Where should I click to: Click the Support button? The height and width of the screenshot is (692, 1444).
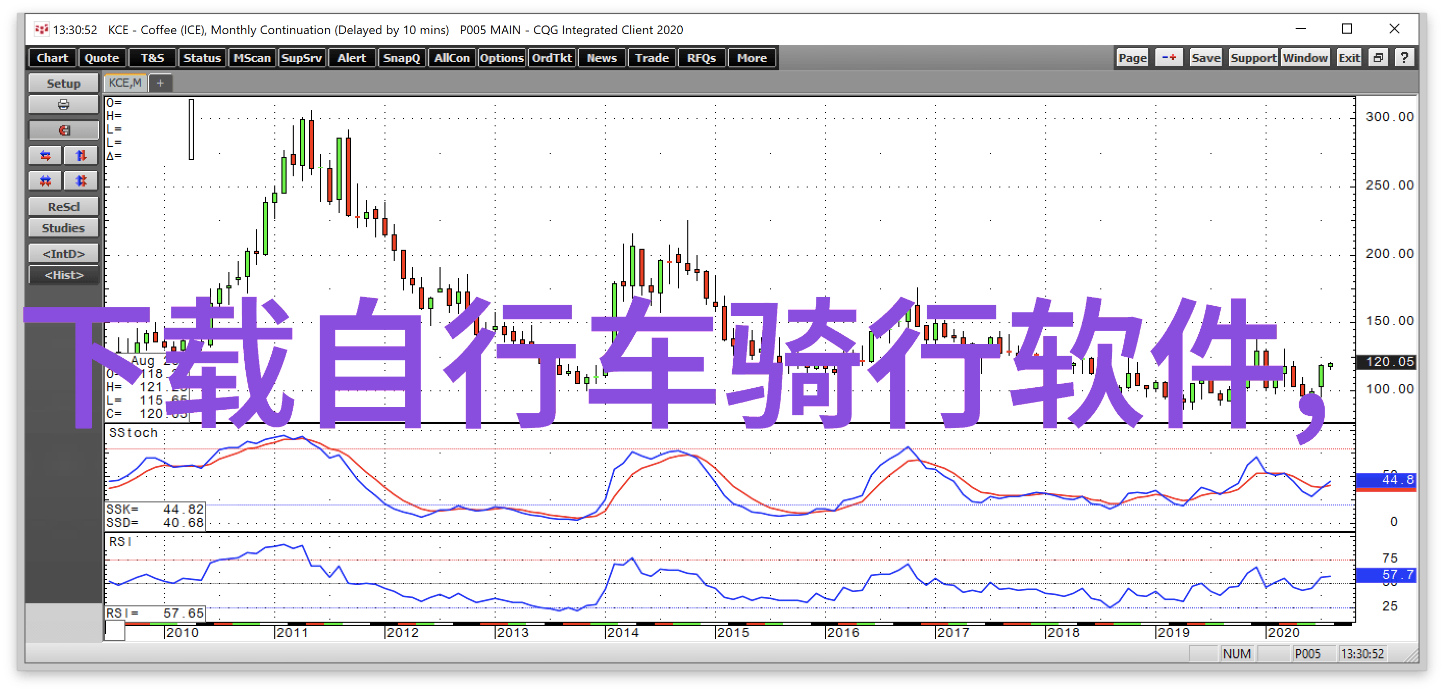pos(1253,58)
